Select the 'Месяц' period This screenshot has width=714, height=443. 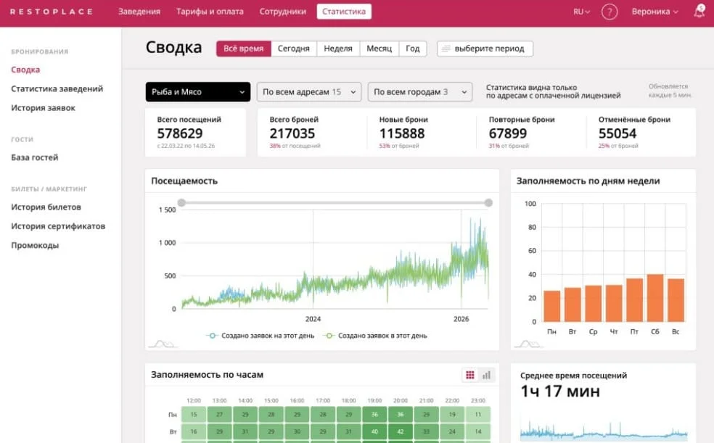(x=379, y=49)
